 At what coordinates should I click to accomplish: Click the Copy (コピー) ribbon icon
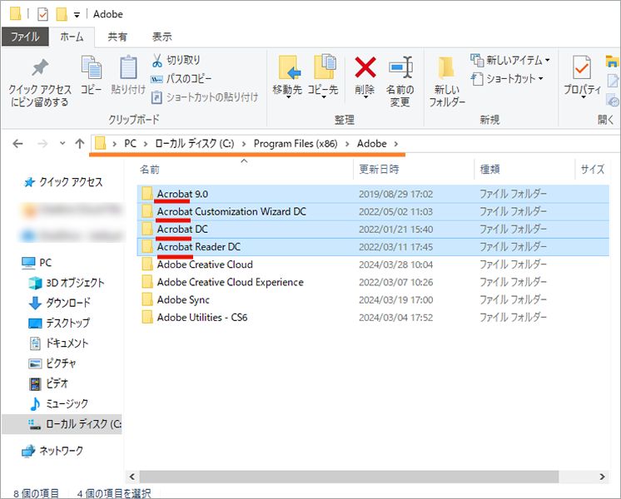point(92,67)
